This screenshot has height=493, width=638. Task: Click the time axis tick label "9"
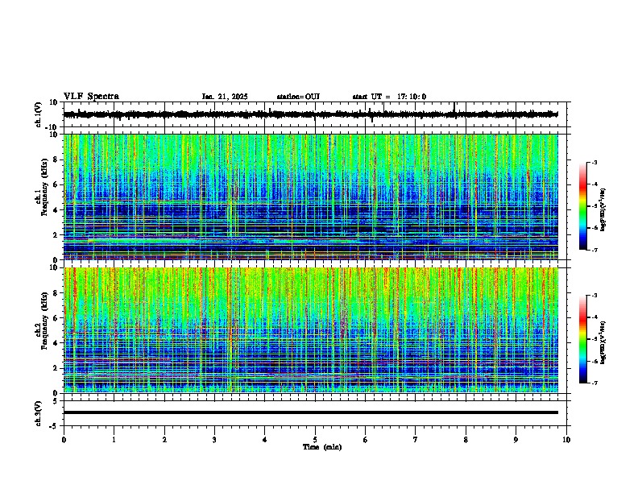tap(516, 440)
